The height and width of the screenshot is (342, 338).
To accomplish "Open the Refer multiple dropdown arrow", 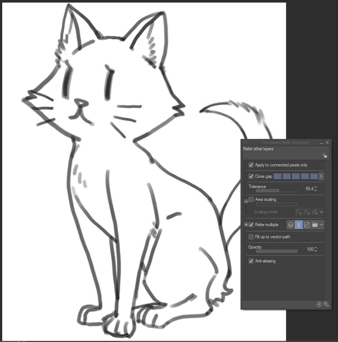I will [x=321, y=225].
